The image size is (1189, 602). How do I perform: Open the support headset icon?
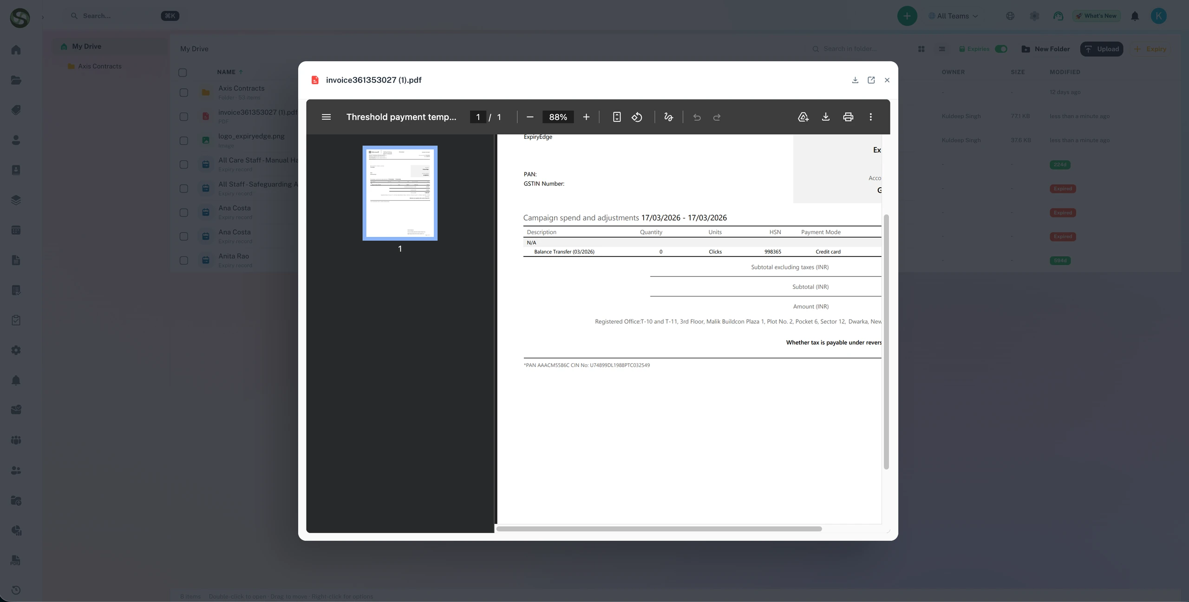pos(1058,16)
